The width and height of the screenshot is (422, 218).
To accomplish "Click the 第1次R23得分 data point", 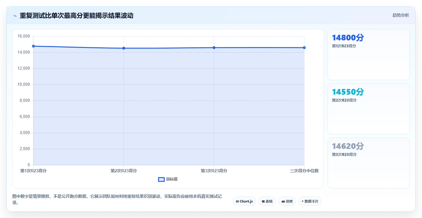I will tap(33, 46).
